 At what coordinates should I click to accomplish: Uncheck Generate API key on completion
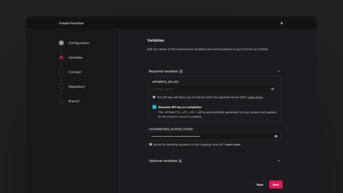pos(154,107)
